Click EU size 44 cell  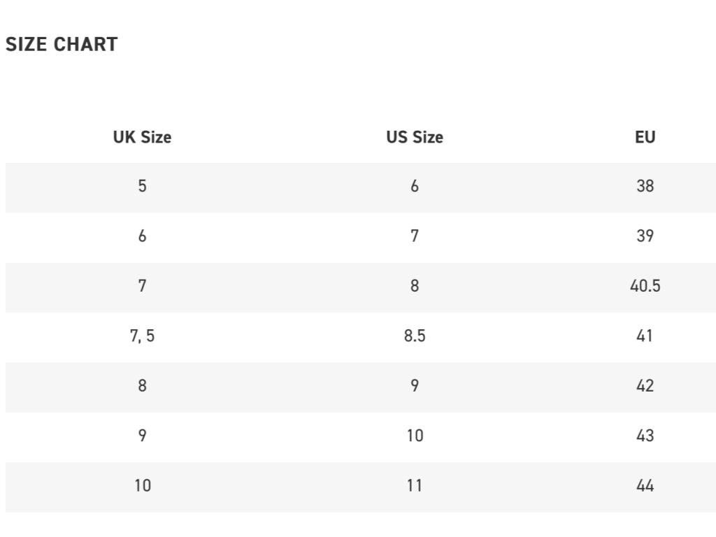coord(645,485)
